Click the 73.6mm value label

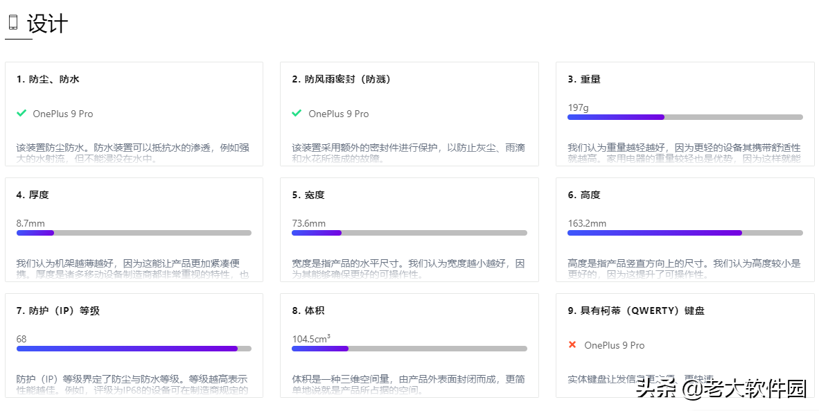[x=309, y=223]
